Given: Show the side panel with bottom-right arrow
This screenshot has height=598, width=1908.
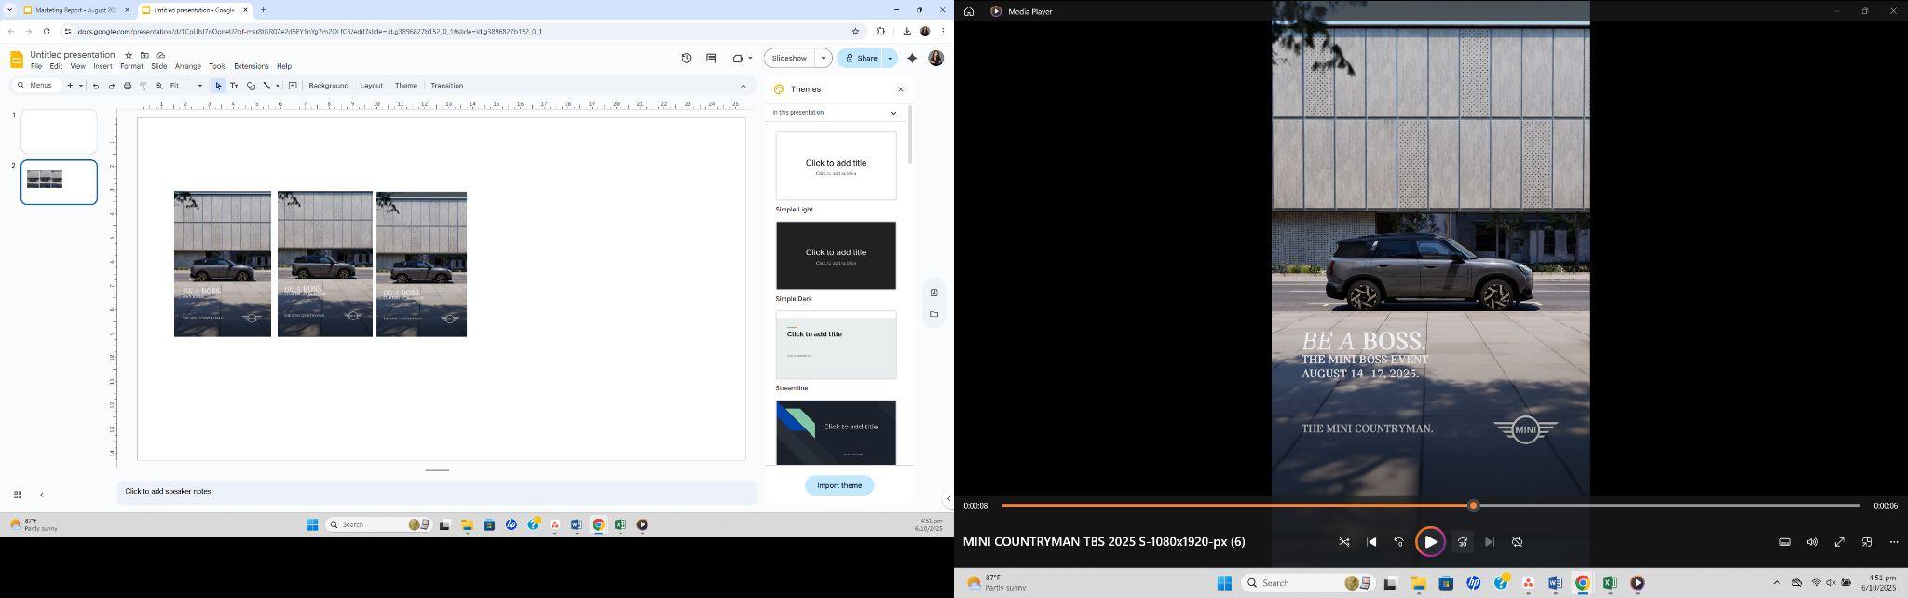Looking at the screenshot, I should click(x=948, y=498).
